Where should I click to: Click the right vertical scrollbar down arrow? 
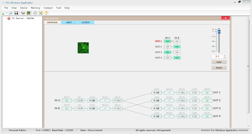(248, 126)
